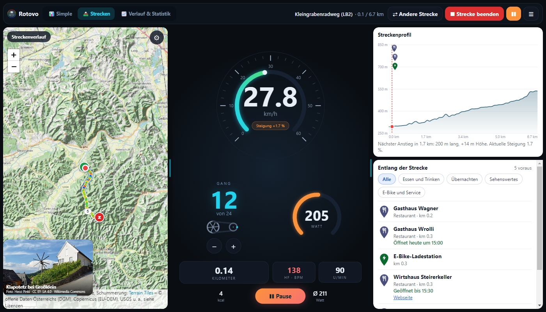Select the Übernachten filter chip
This screenshot has width=546, height=312.
[x=464, y=179]
